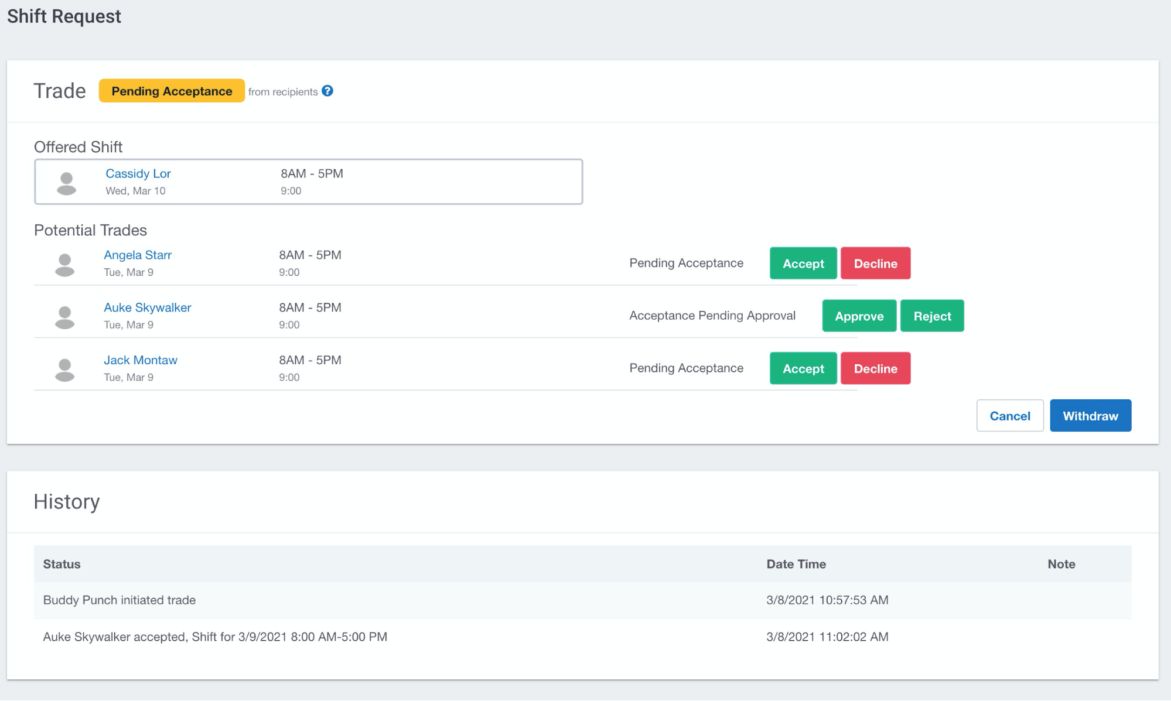This screenshot has width=1171, height=701.
Task: Click the help question mark icon
Action: 327,91
